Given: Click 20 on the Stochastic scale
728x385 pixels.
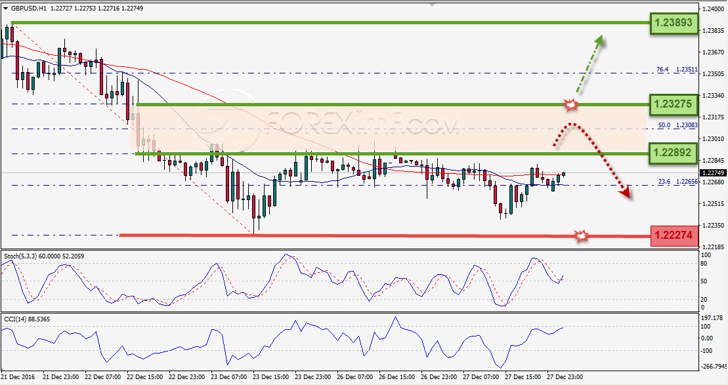Looking at the screenshot, I should pos(704,299).
